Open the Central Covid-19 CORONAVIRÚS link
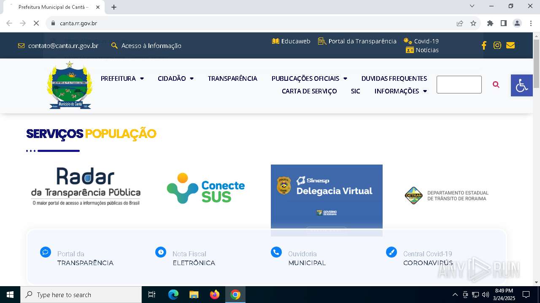540x303 pixels. 428,258
